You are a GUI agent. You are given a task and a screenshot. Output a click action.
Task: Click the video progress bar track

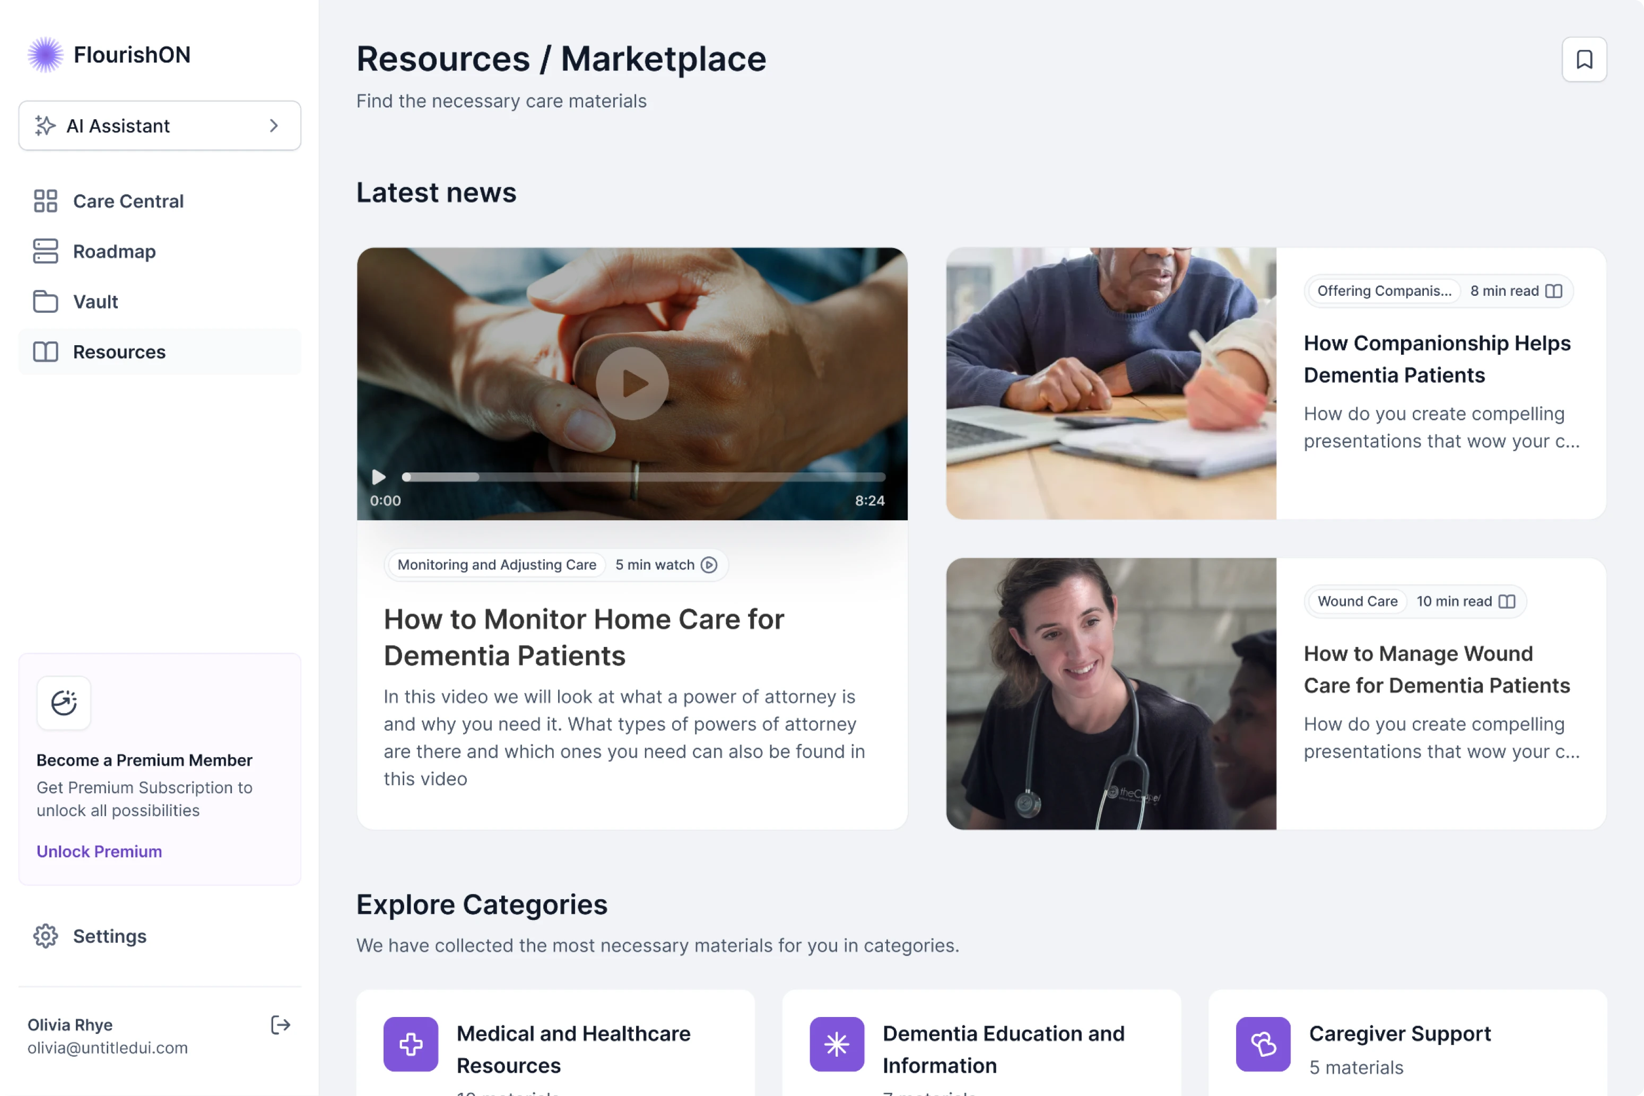point(643,477)
